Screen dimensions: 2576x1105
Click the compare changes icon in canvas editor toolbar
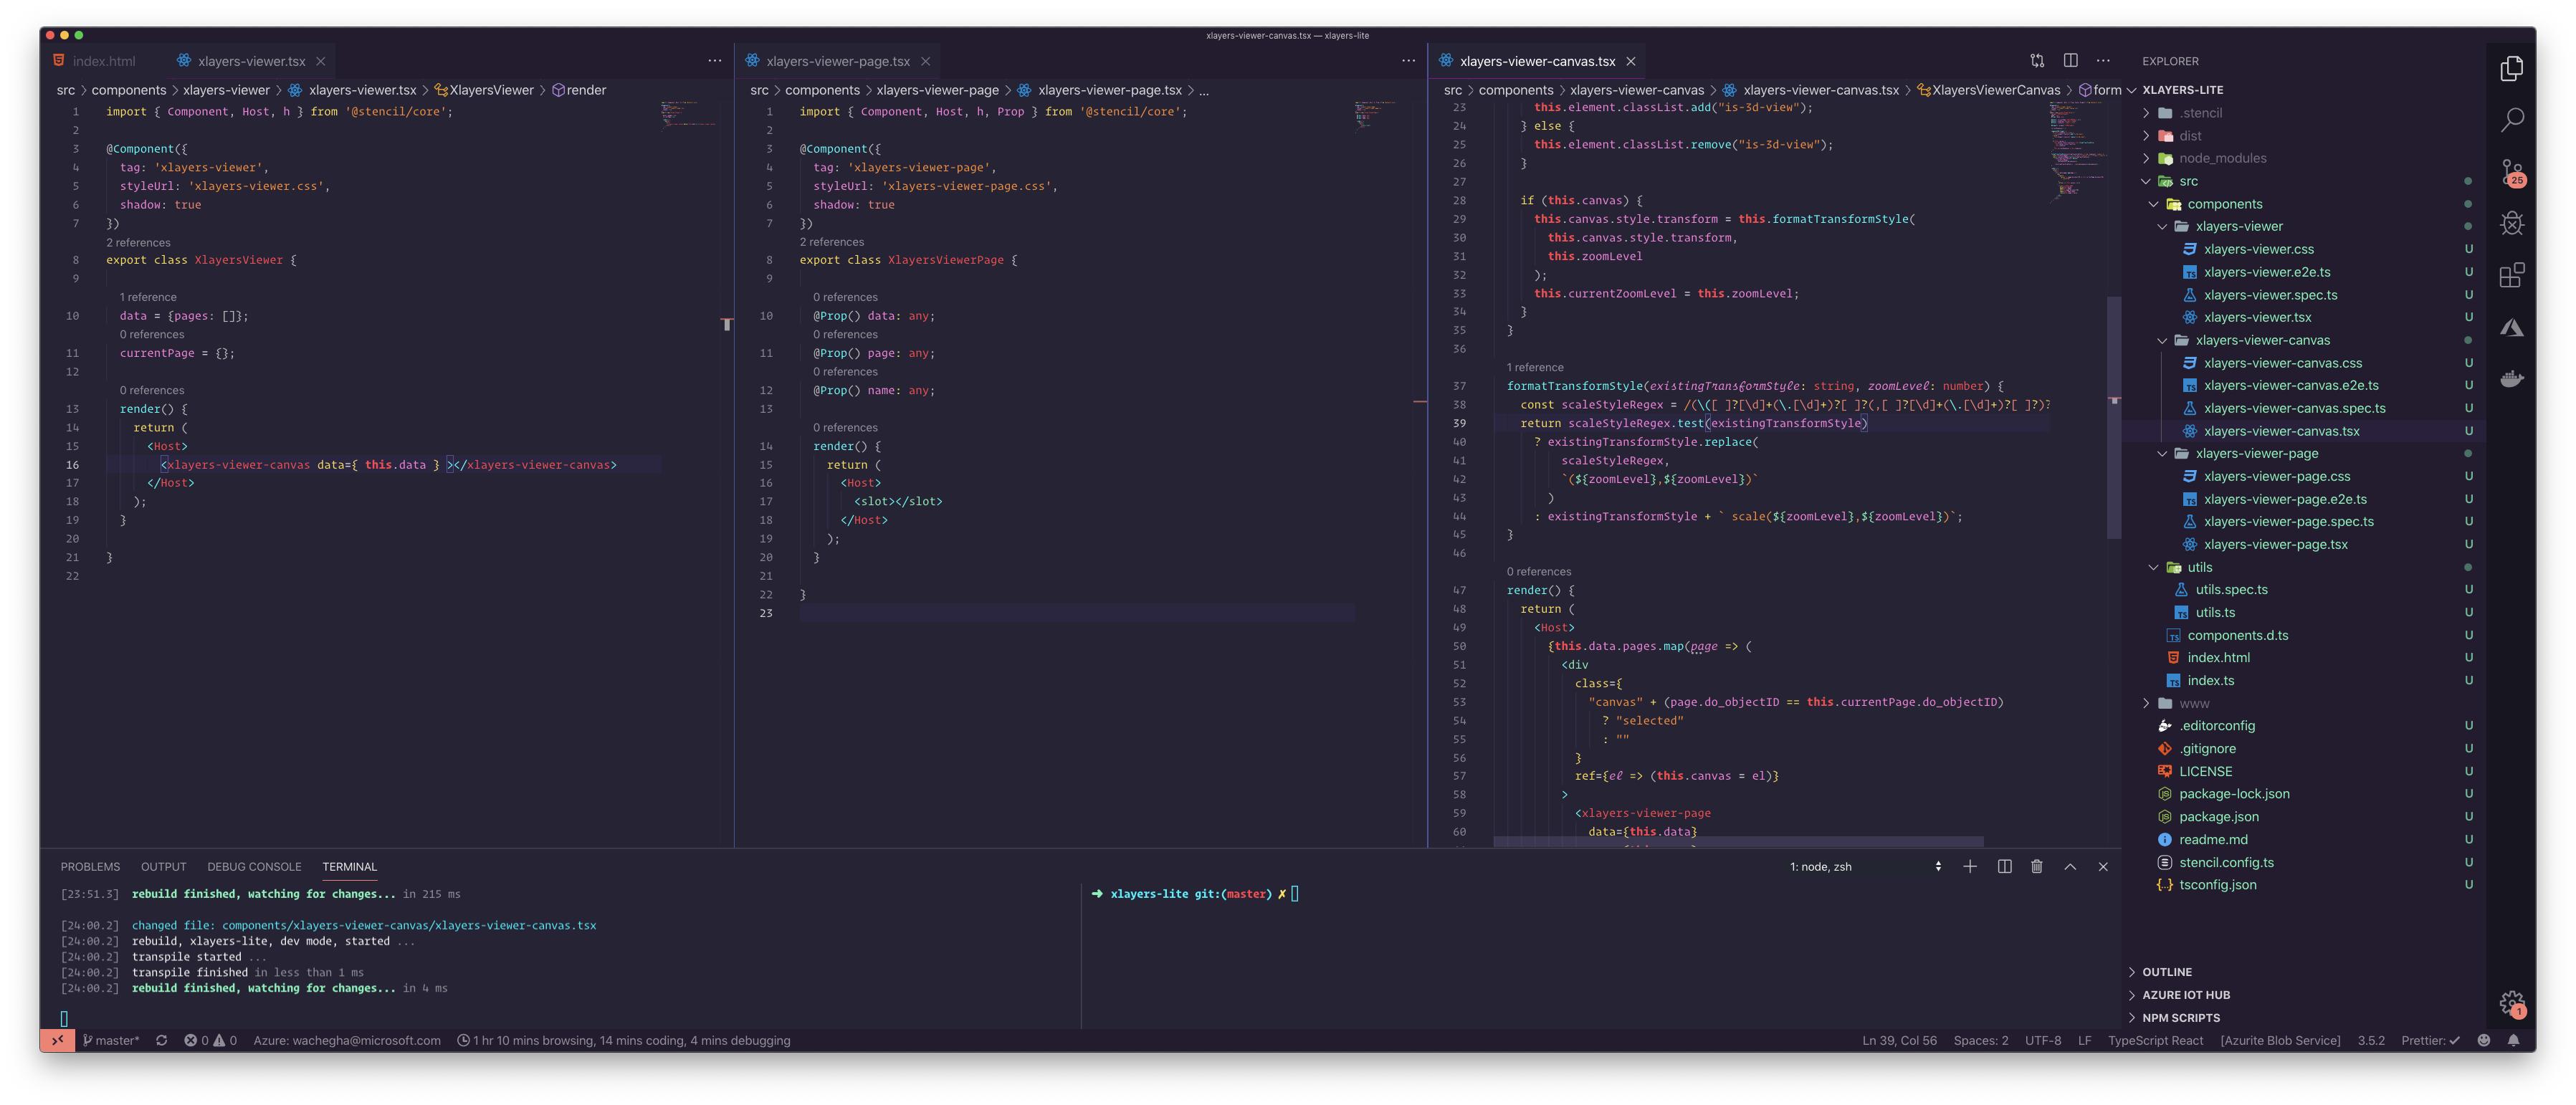coord(2037,61)
